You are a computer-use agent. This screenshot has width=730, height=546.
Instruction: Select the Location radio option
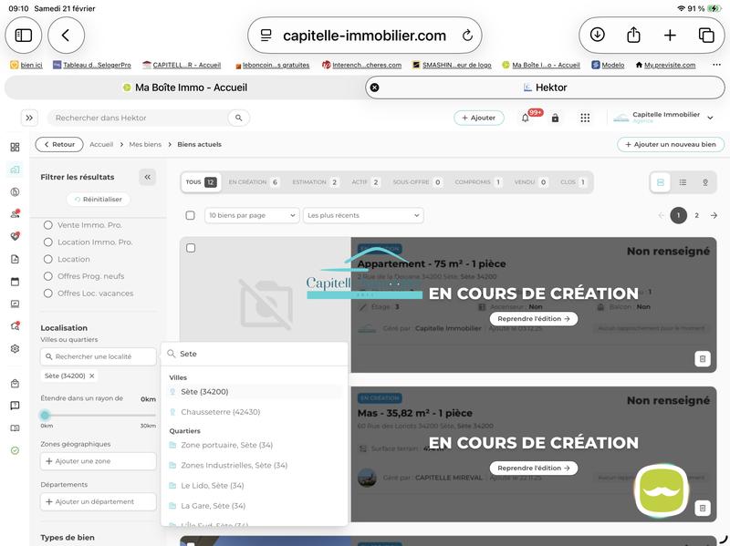pos(48,259)
